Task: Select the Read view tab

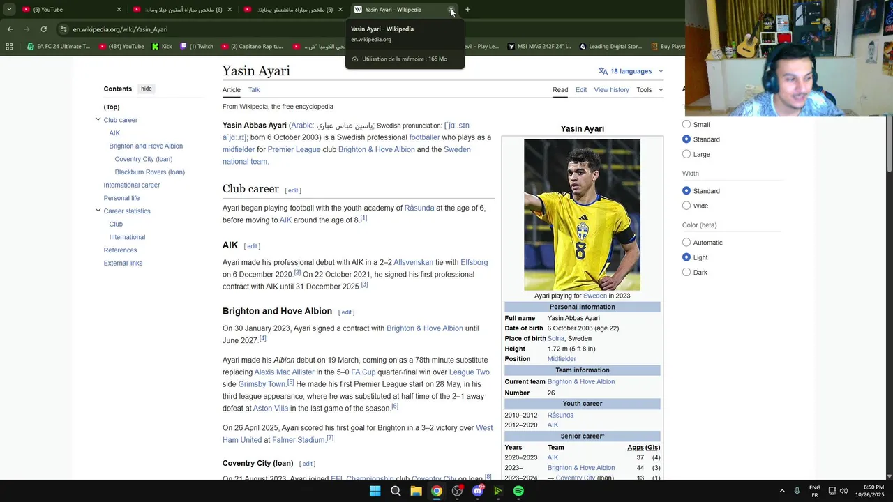Action: tap(560, 89)
